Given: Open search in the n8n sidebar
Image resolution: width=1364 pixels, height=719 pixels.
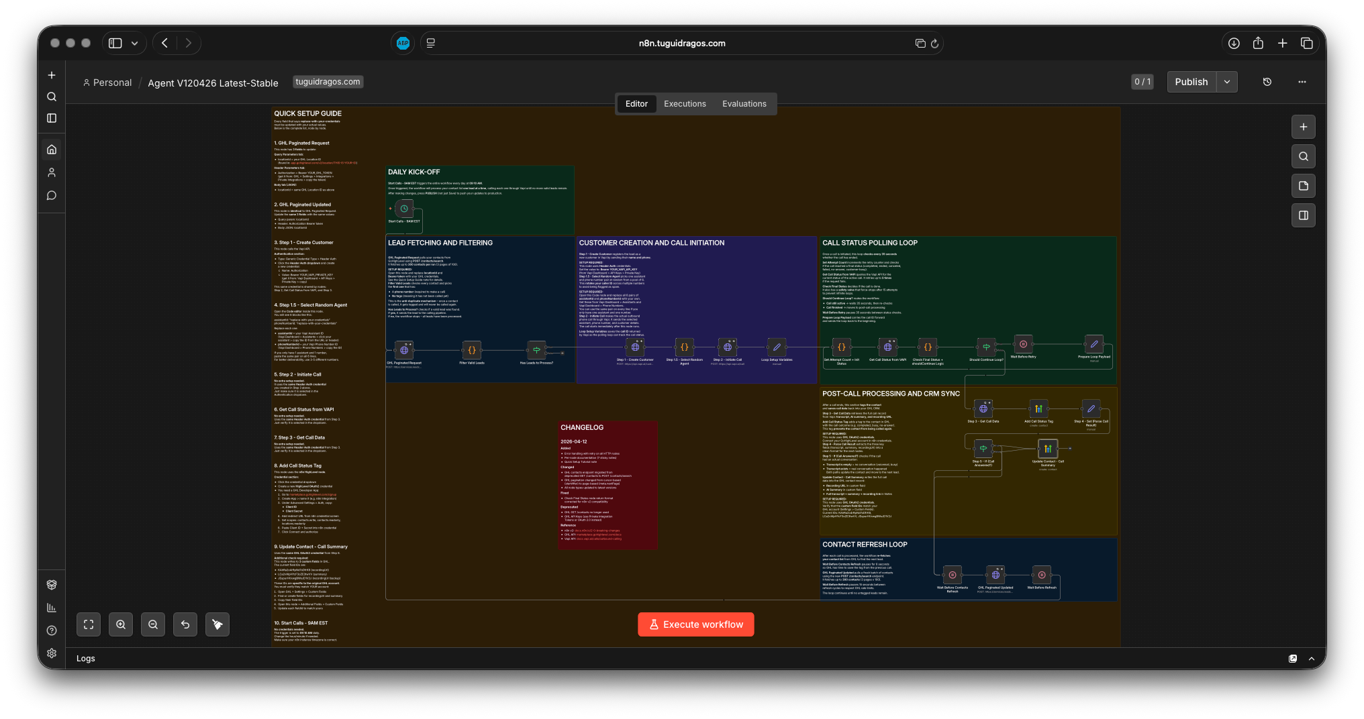Looking at the screenshot, I should [x=52, y=97].
